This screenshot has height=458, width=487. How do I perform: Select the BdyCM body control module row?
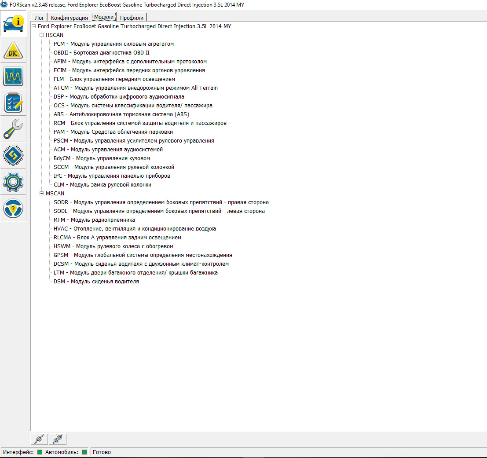click(x=102, y=158)
